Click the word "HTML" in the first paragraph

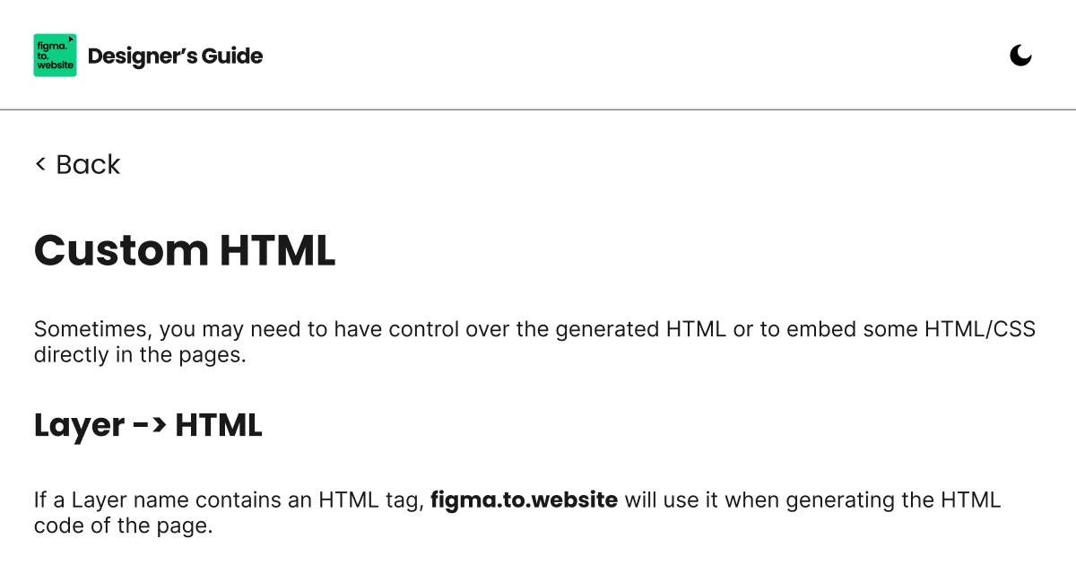pos(696,328)
